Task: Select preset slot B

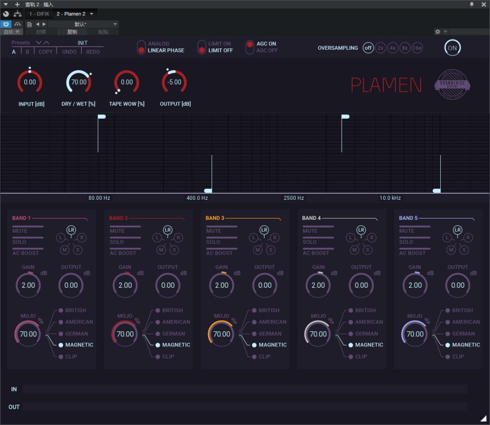Action: 27,52
